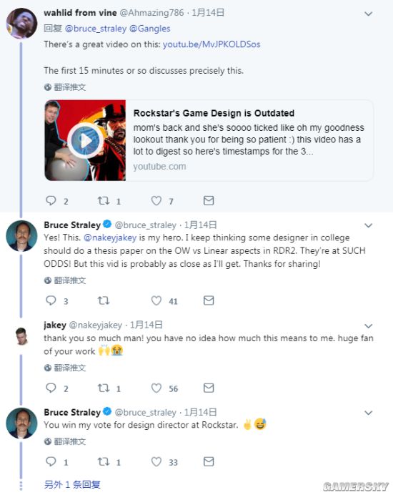Message Bruce Straley's design director tweet
The width and height of the screenshot is (393, 495).
tap(209, 462)
